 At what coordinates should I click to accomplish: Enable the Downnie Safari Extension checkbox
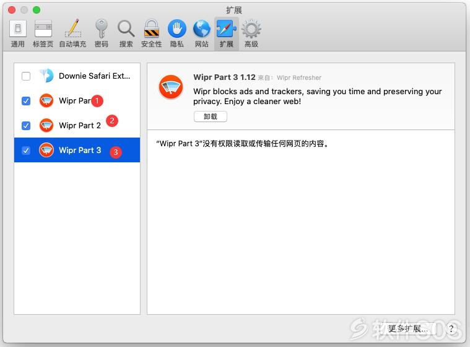(x=26, y=76)
